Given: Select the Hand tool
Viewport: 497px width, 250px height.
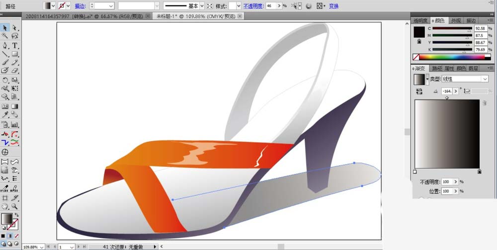Looking at the screenshot, I should [x=5, y=206].
